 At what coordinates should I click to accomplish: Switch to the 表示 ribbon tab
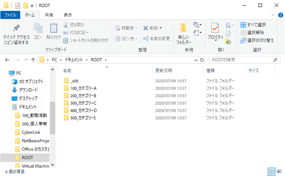(68, 15)
